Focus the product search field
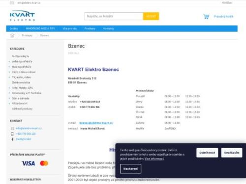 tap(114, 16)
